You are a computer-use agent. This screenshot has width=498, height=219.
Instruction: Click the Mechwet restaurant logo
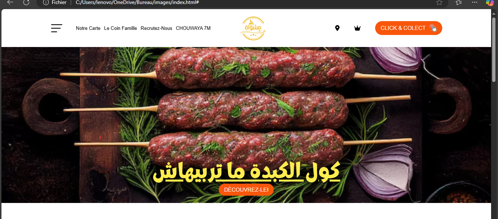253,28
